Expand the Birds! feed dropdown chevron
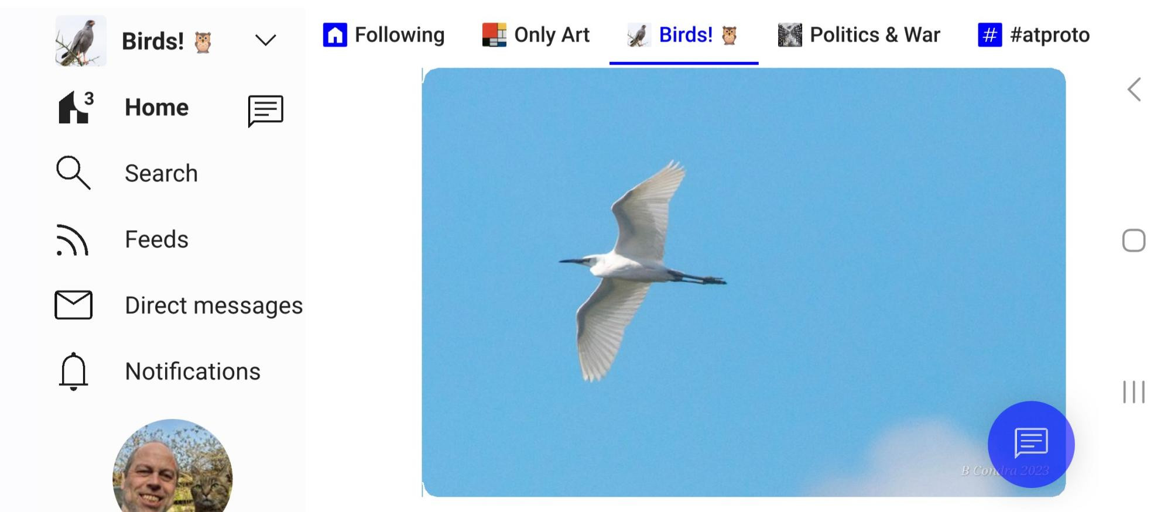This screenshot has width=1171, height=512. coord(265,40)
